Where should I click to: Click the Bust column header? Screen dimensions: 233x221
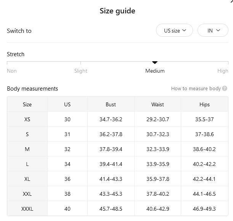point(111,104)
